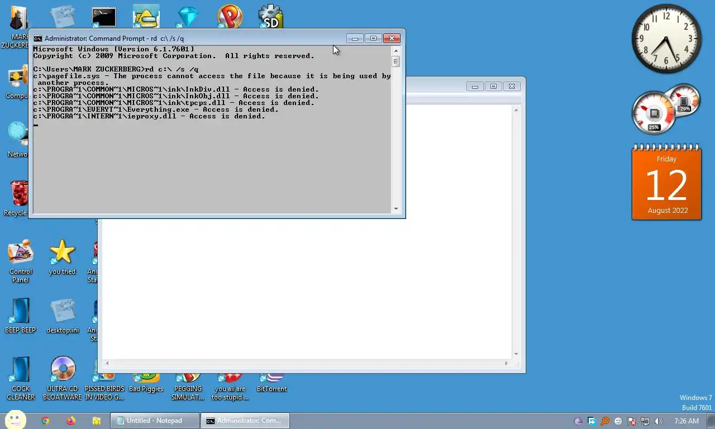Click the Show desktop button
The image size is (715, 429).
point(711,421)
